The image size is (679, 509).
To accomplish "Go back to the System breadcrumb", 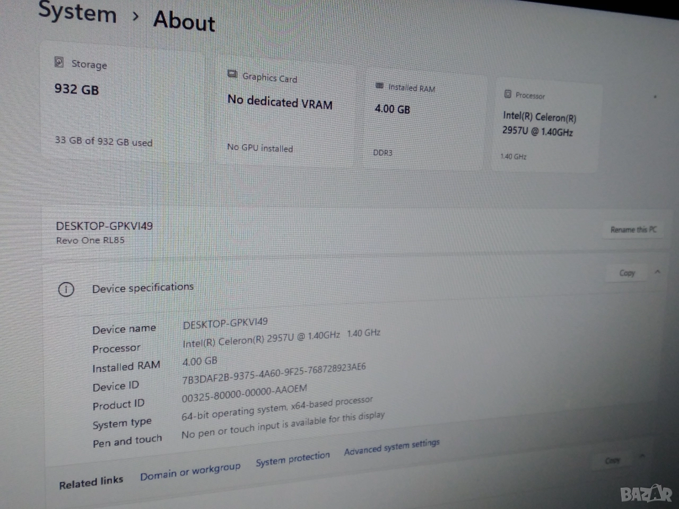I will pyautogui.click(x=77, y=12).
